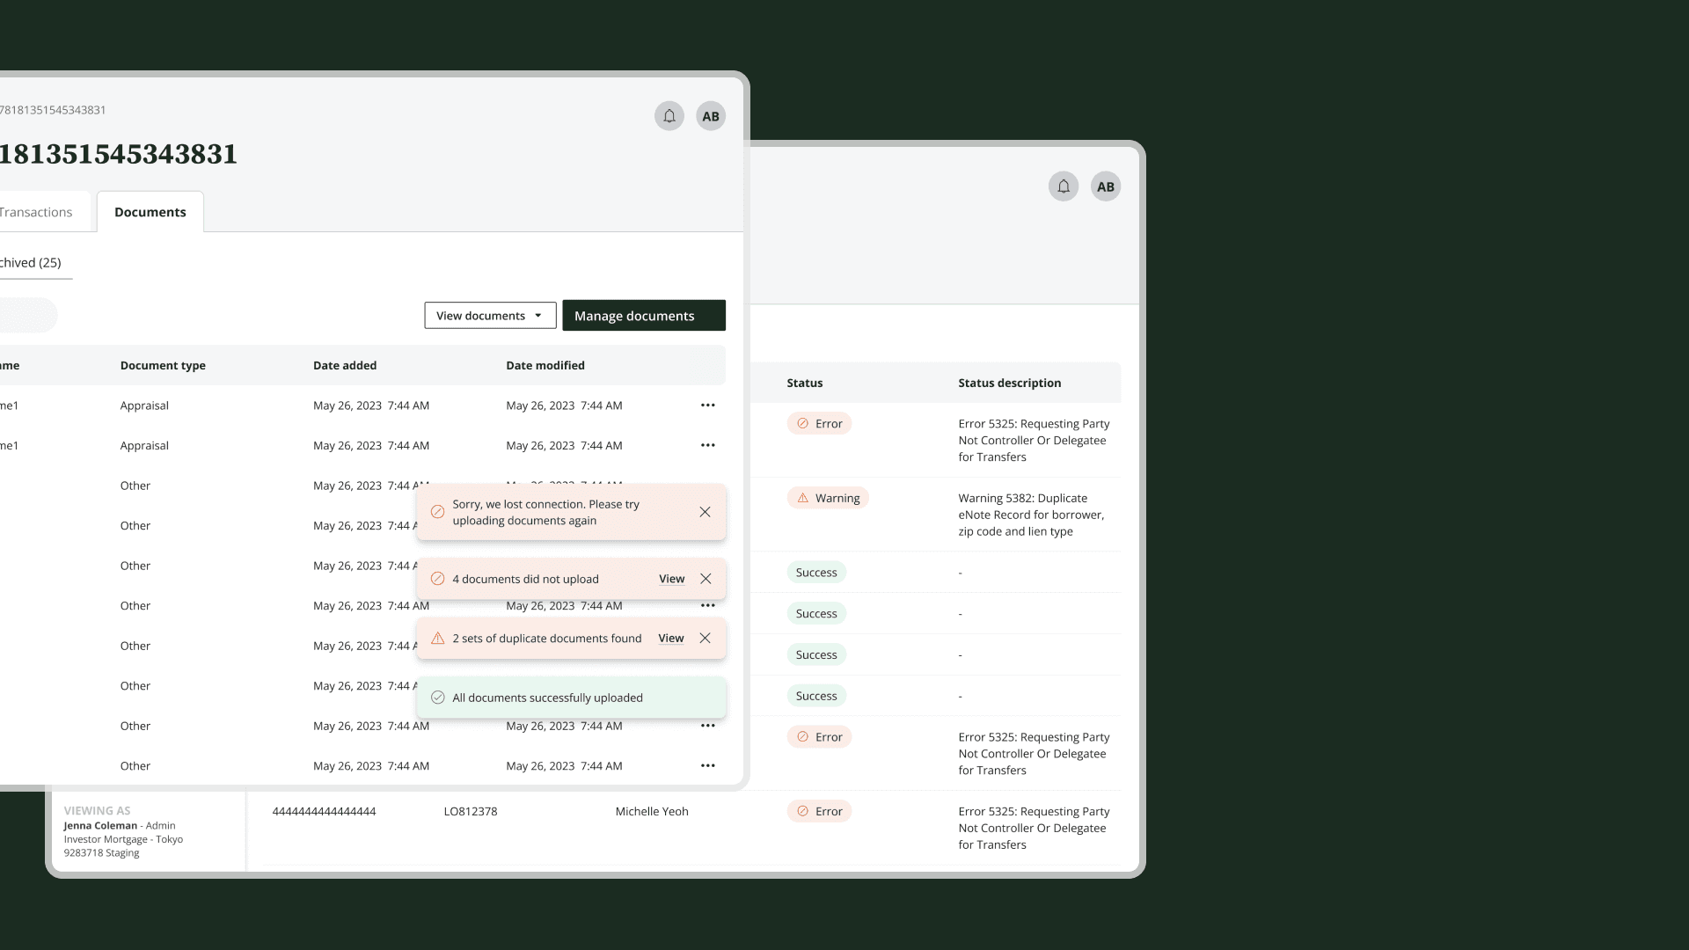
Task: Open more options for first Appraisal row
Action: 708,406
